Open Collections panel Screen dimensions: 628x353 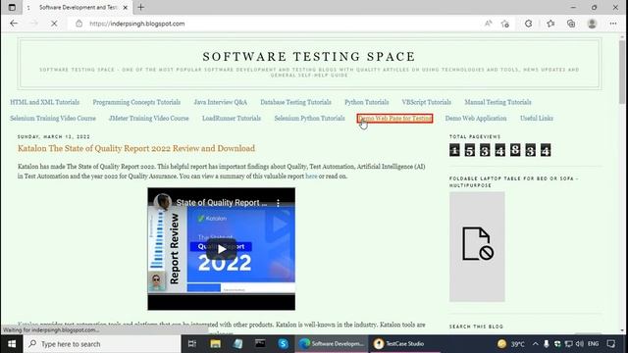tap(571, 24)
